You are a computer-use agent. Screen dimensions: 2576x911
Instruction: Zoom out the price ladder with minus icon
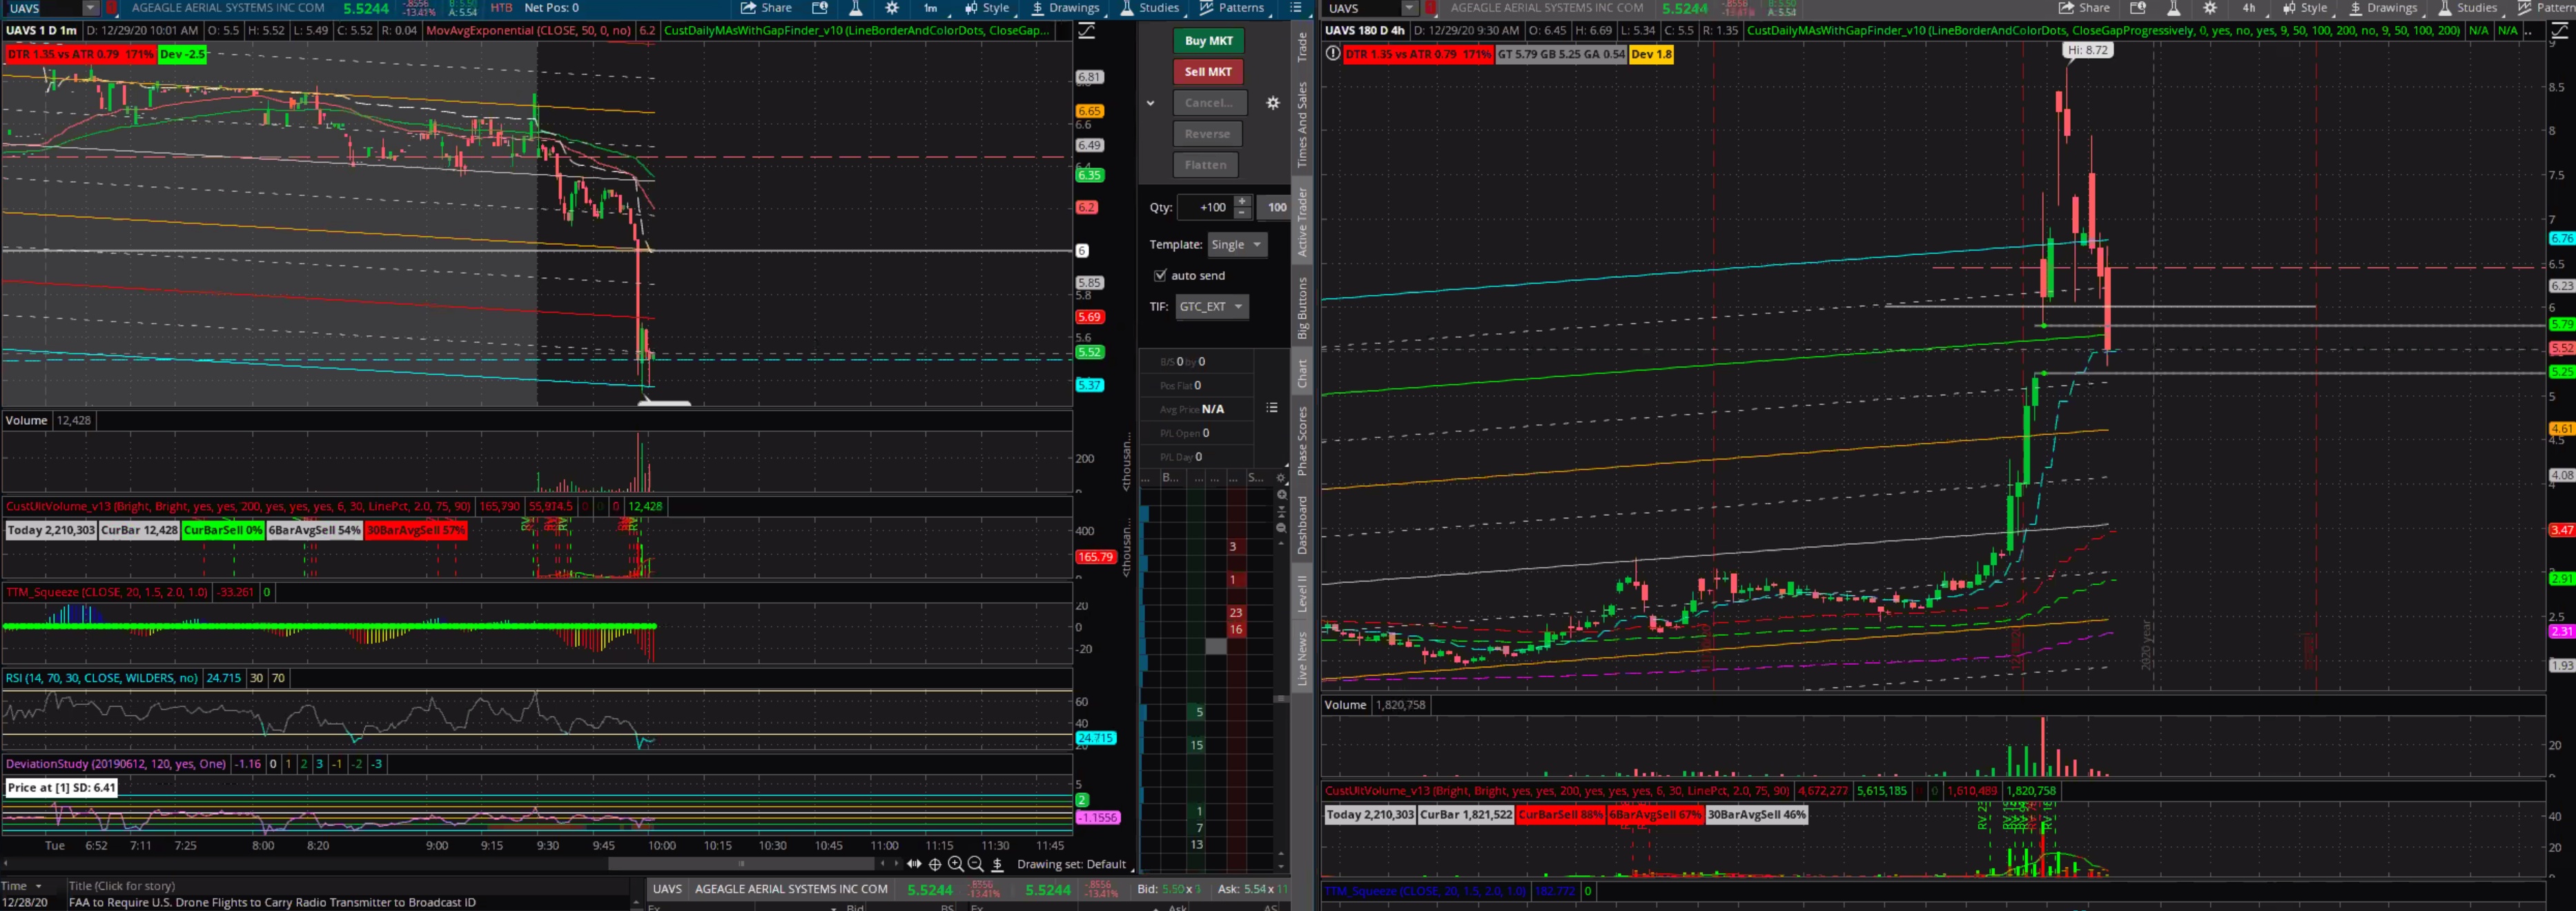1281,528
